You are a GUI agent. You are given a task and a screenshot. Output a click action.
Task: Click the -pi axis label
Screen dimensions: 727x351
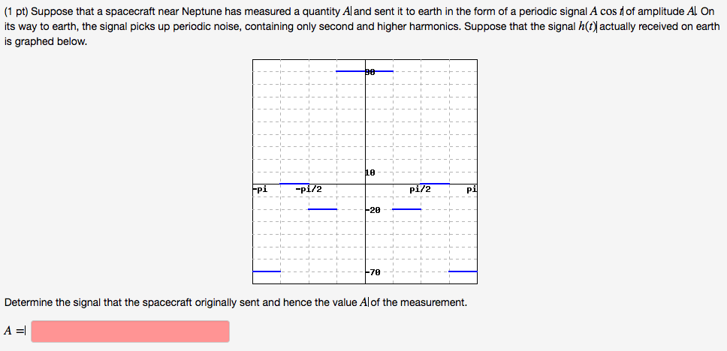[260, 189]
